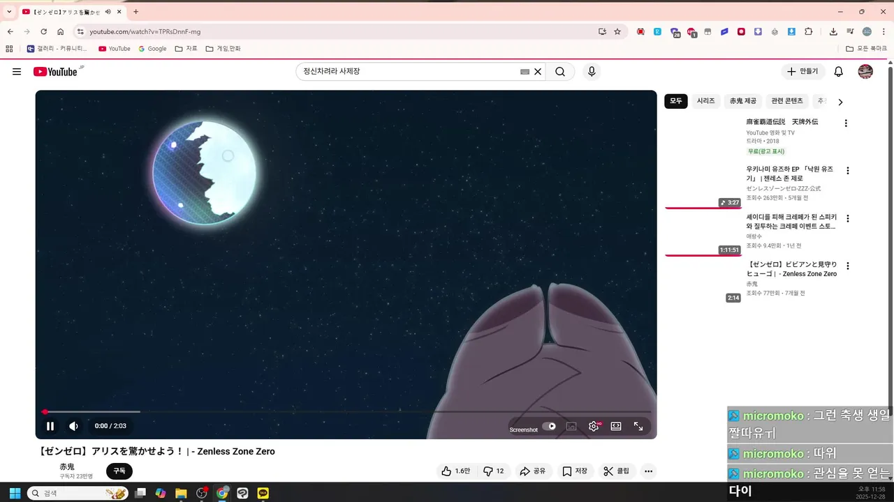This screenshot has width=894, height=502.
Task: Open YouTube bookmark in bookmarks bar
Action: point(115,49)
